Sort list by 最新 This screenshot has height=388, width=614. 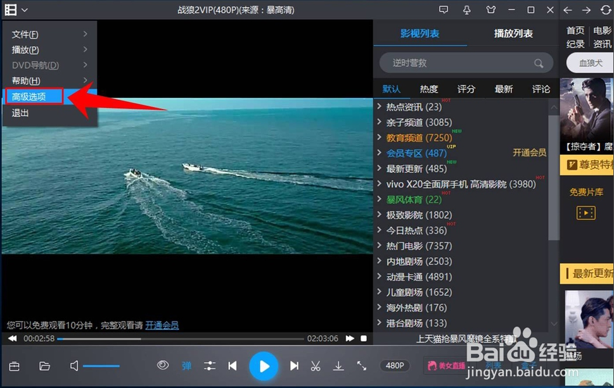click(504, 89)
